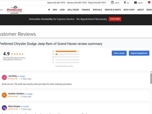
Task: Filter reviews by 5-star bar
Action: [67, 51]
